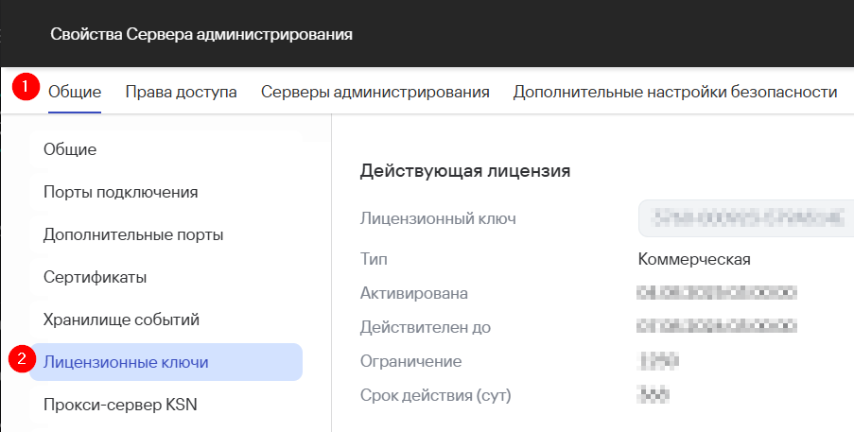Screen dimensions: 854x432
Task: Switch to the top Общие tab
Action: 75,92
